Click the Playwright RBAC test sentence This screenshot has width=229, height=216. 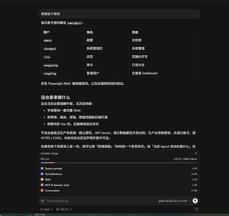tap(83, 83)
